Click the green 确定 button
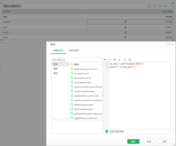Screen dimensions: 176x146 [x=133, y=142]
